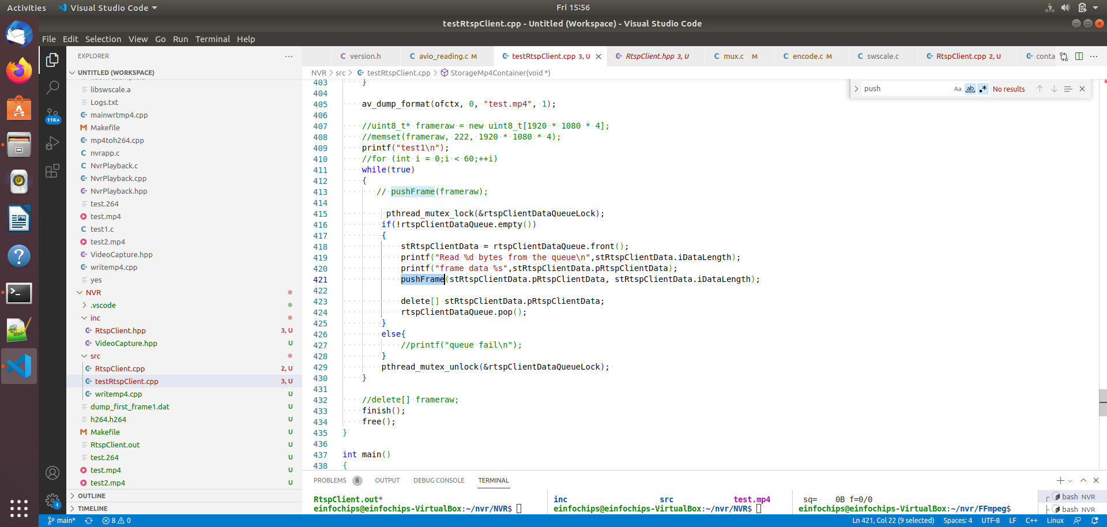Screen dimensions: 1107x527
Task: Open the Run and Debug view
Action: [x=52, y=143]
